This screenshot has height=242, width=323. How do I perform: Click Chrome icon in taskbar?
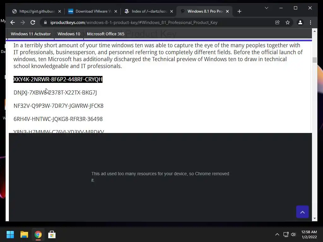(x=38, y=234)
